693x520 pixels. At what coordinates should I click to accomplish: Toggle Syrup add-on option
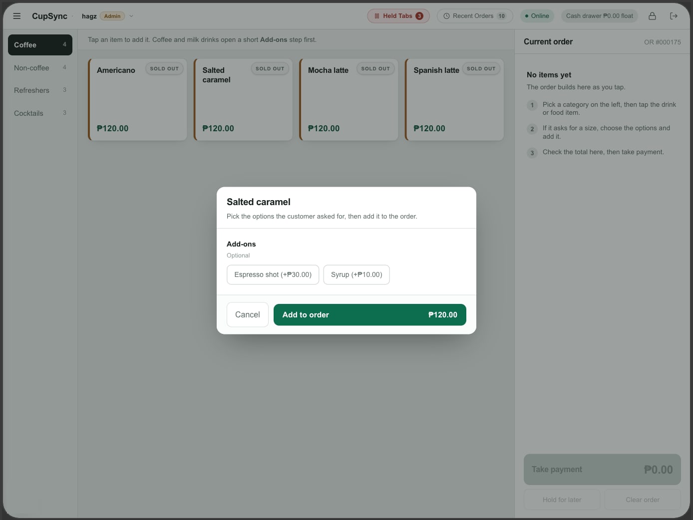tap(356, 274)
